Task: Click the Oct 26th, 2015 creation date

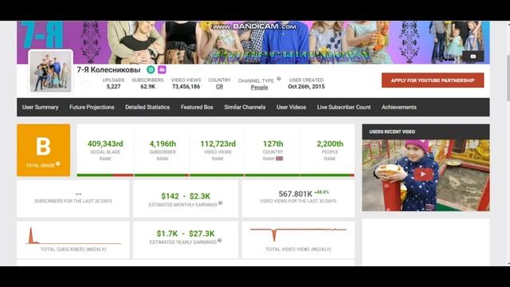Action: tap(306, 87)
